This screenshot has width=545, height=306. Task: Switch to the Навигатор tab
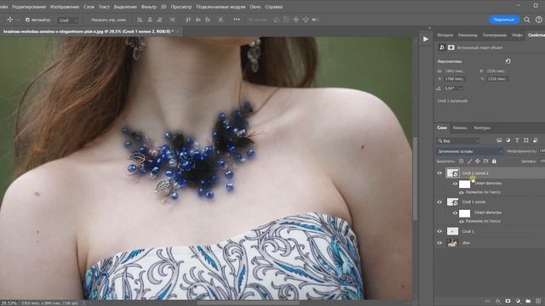[468, 35]
